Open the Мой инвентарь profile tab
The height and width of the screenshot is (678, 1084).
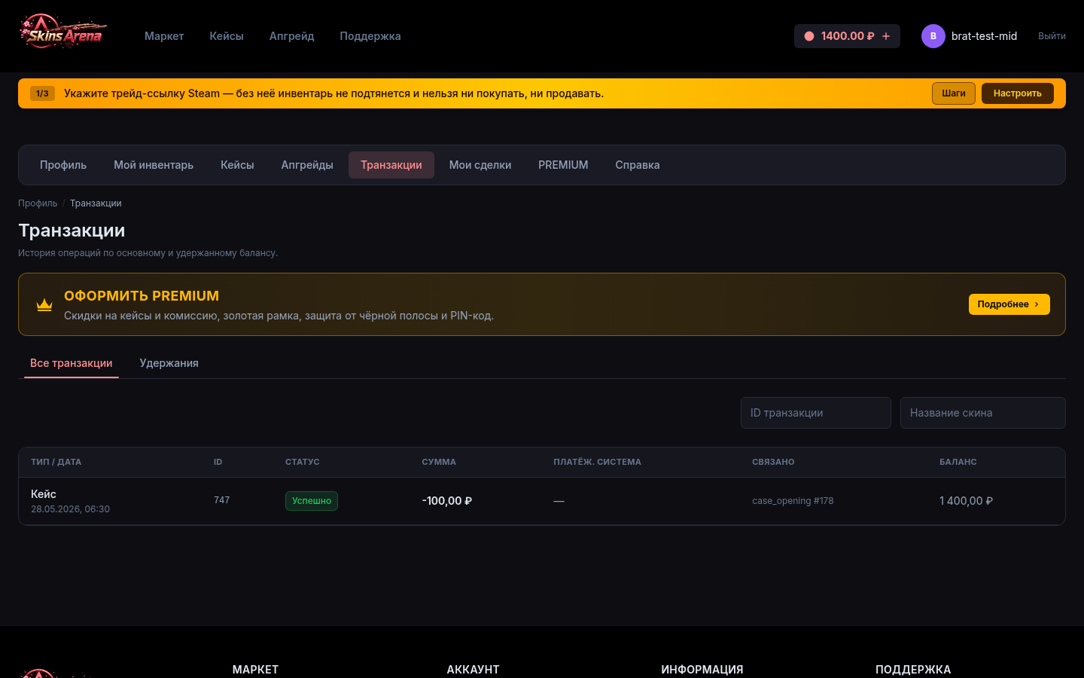(x=154, y=165)
